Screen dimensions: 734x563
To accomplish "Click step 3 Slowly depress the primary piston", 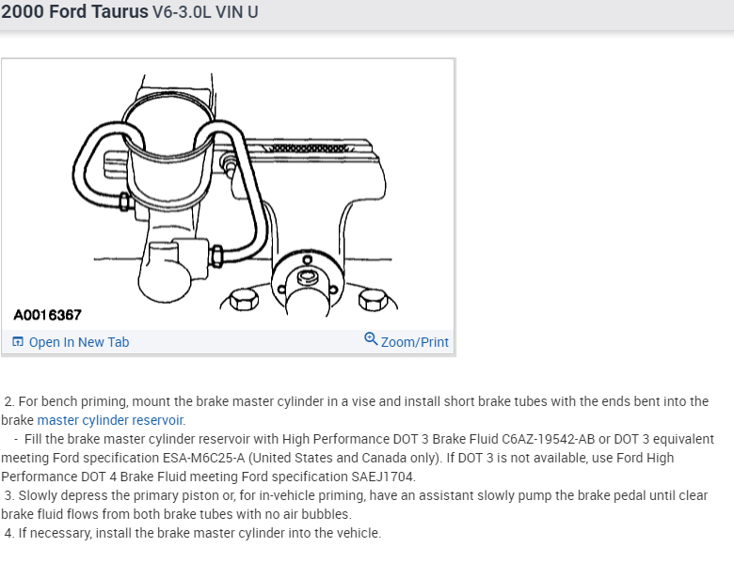I will 356,495.
